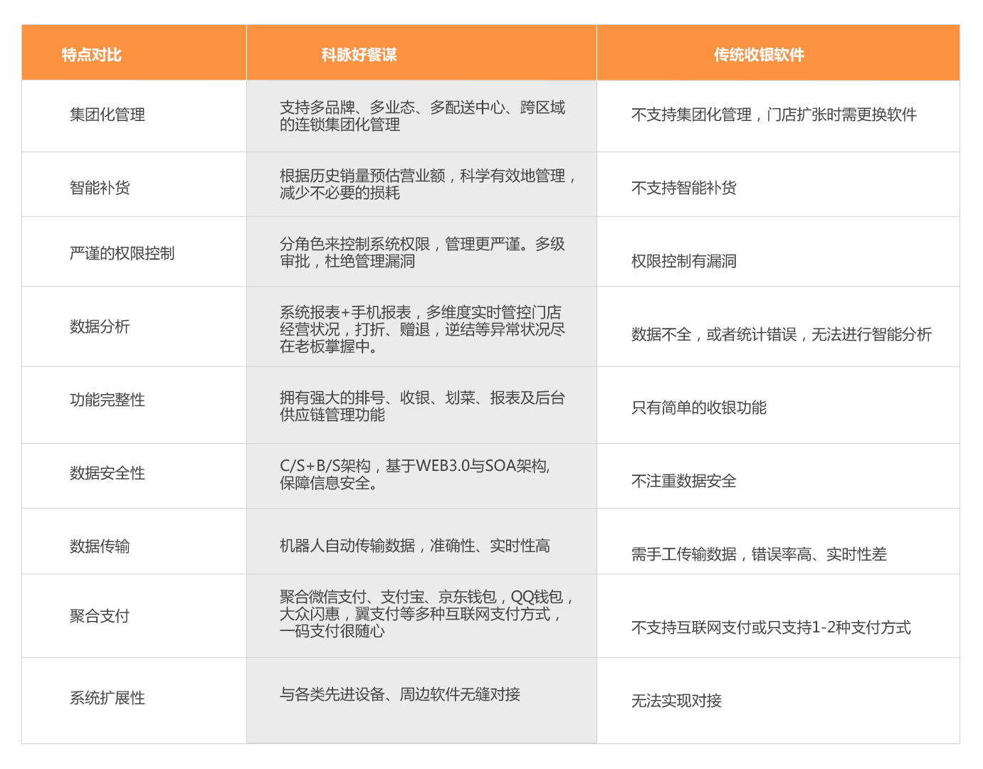Viewport: 983px width, 769px height.
Task: Click the 不注重数据安全 cell
Action: click(x=778, y=476)
